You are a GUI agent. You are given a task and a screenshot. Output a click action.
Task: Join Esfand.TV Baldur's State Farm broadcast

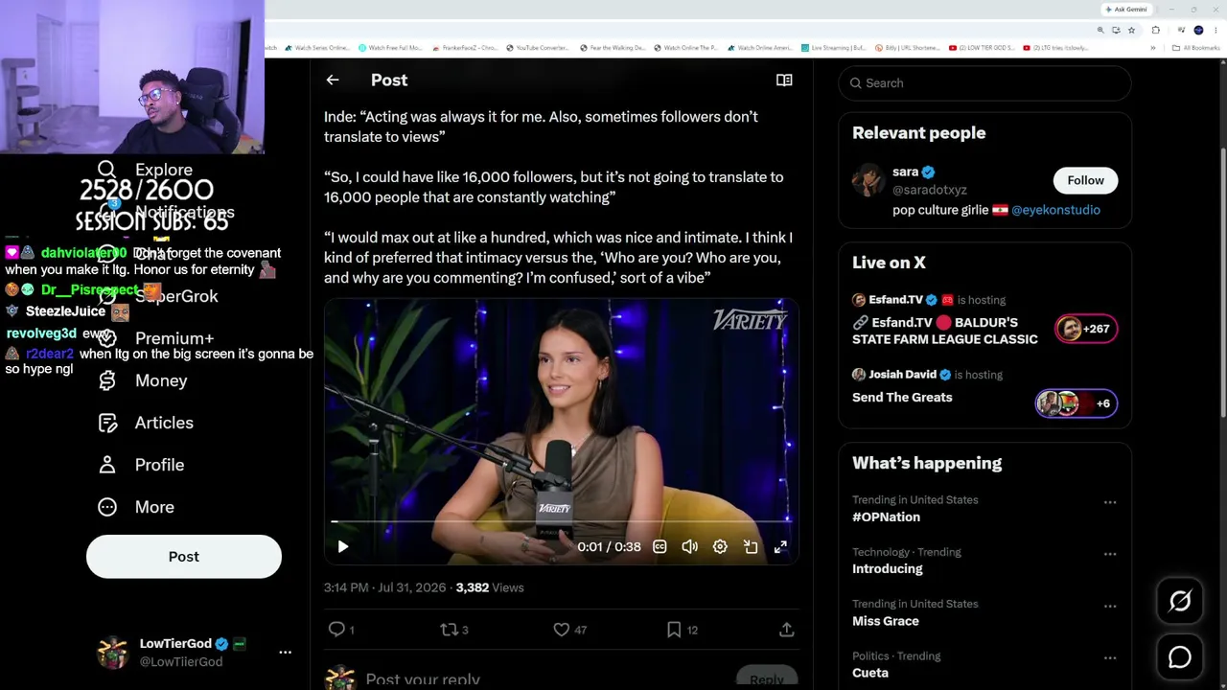pos(945,331)
